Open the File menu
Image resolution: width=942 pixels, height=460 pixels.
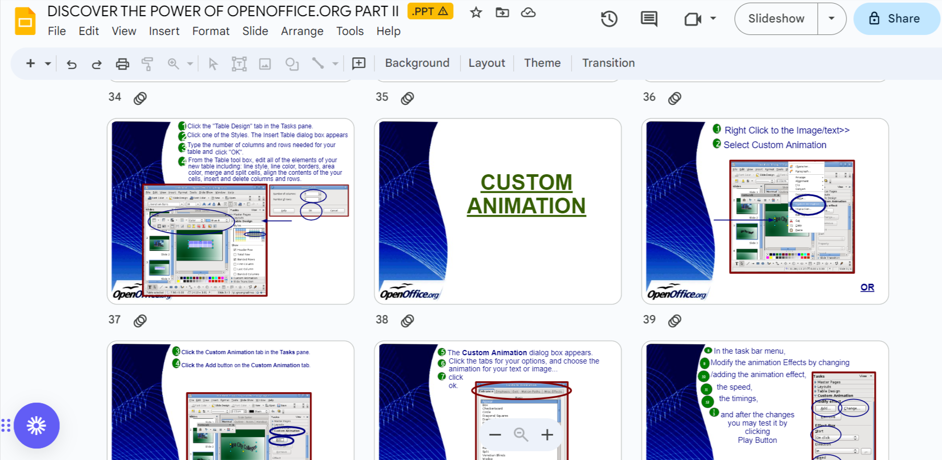click(x=57, y=31)
